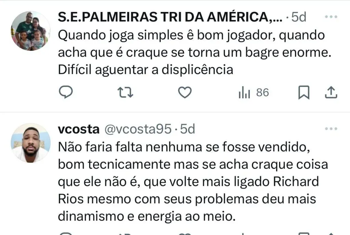
Task: Click the 86 view count number
Action: coord(262,93)
